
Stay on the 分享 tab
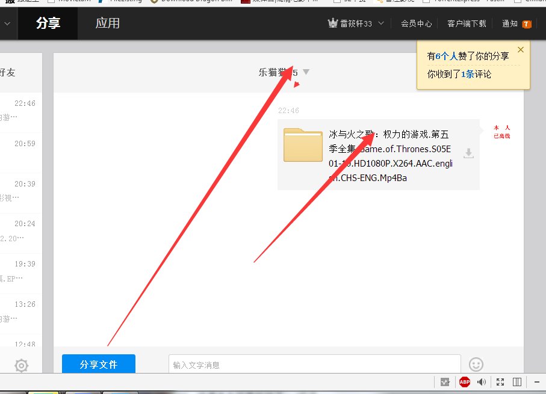click(48, 23)
